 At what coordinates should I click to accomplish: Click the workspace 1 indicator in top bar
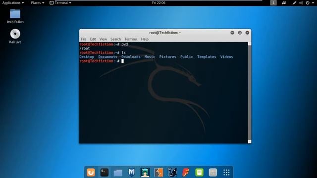click(273, 3)
